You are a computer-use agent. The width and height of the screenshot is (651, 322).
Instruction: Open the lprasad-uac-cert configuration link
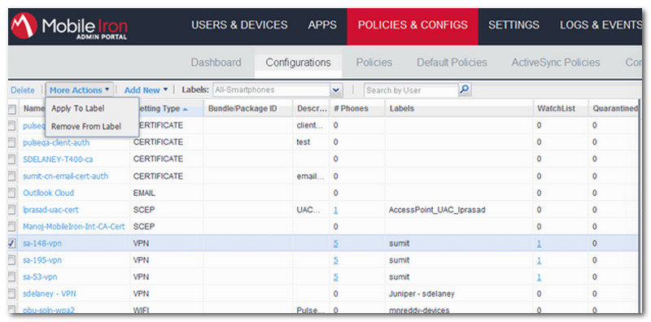point(51,210)
